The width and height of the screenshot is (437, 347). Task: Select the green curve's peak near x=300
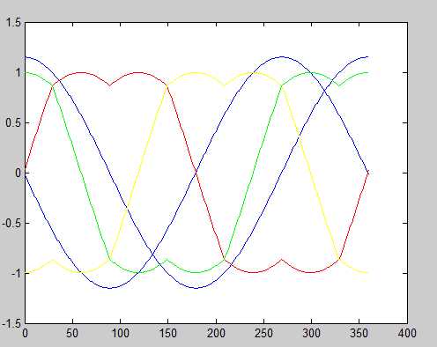[311, 72]
